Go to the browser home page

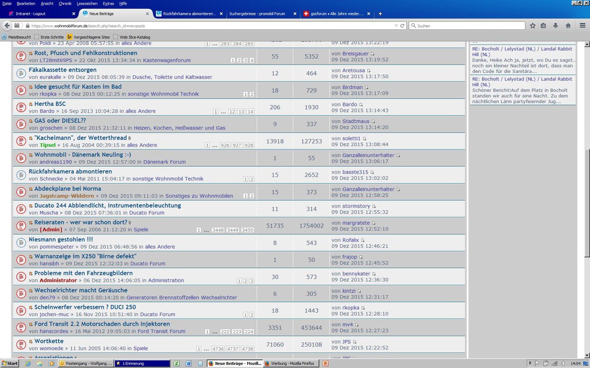(x=568, y=25)
